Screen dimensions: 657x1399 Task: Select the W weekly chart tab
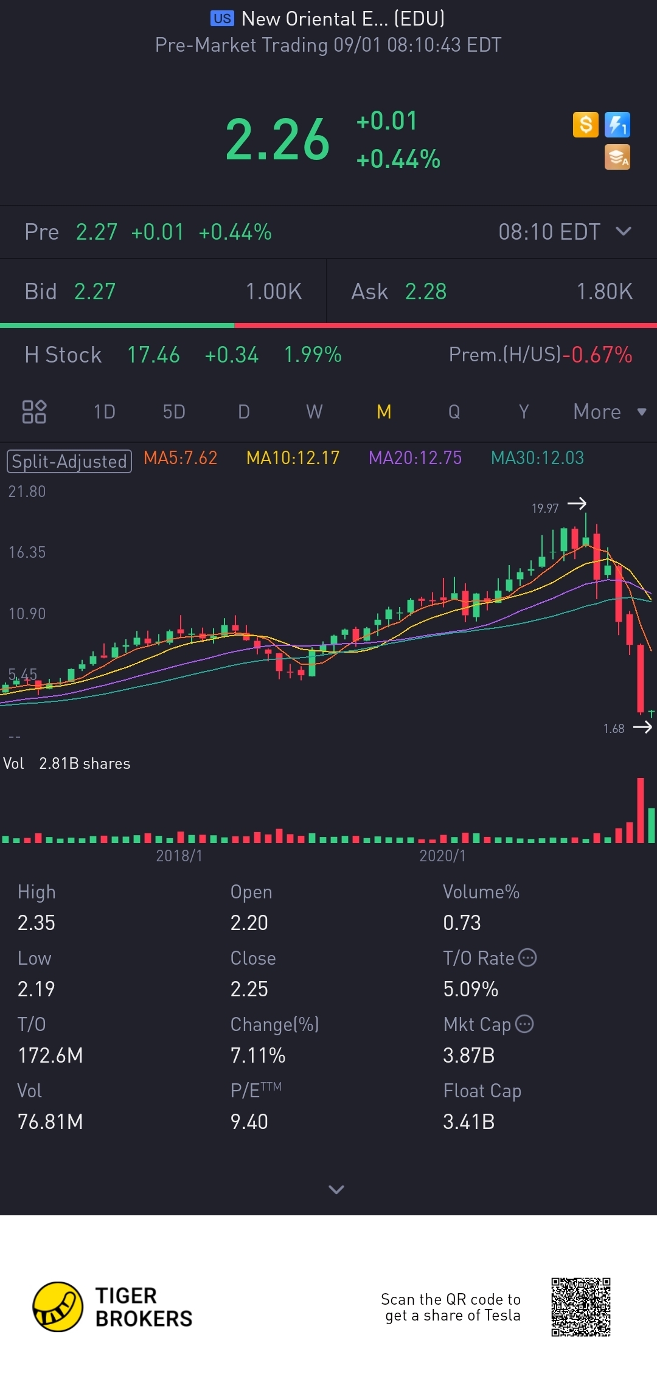pos(314,412)
